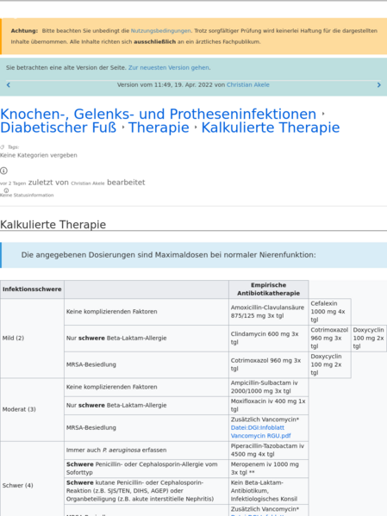Open Diabetischer Fuß breadcrumb link
387x516 pixels.
pos(59,127)
